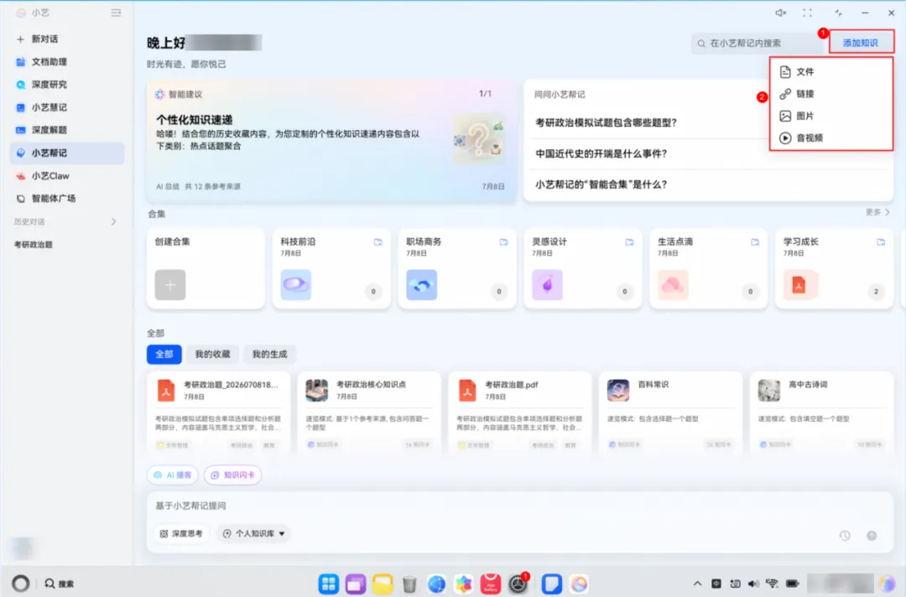Click the 搜索 taskbar search
The image size is (906, 597).
pos(59,584)
